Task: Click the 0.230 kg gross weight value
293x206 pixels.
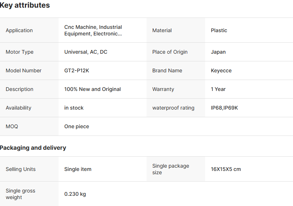Action: [75, 194]
